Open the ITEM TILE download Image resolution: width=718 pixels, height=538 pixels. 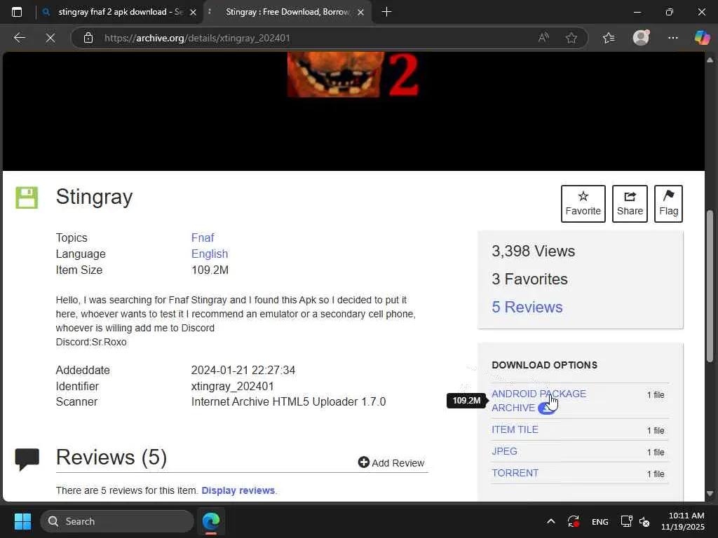515,429
